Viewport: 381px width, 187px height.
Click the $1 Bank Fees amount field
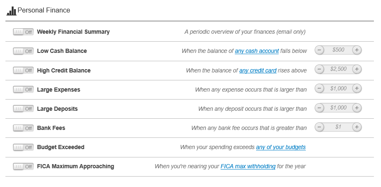click(338, 127)
